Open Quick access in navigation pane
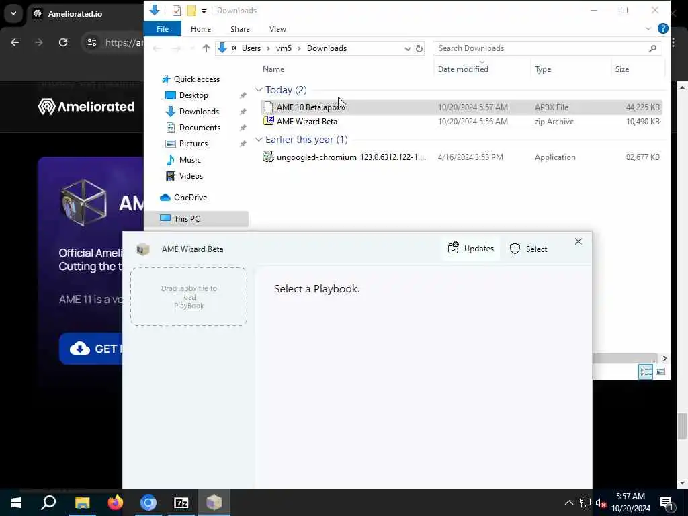The height and width of the screenshot is (516, 688). (x=197, y=79)
